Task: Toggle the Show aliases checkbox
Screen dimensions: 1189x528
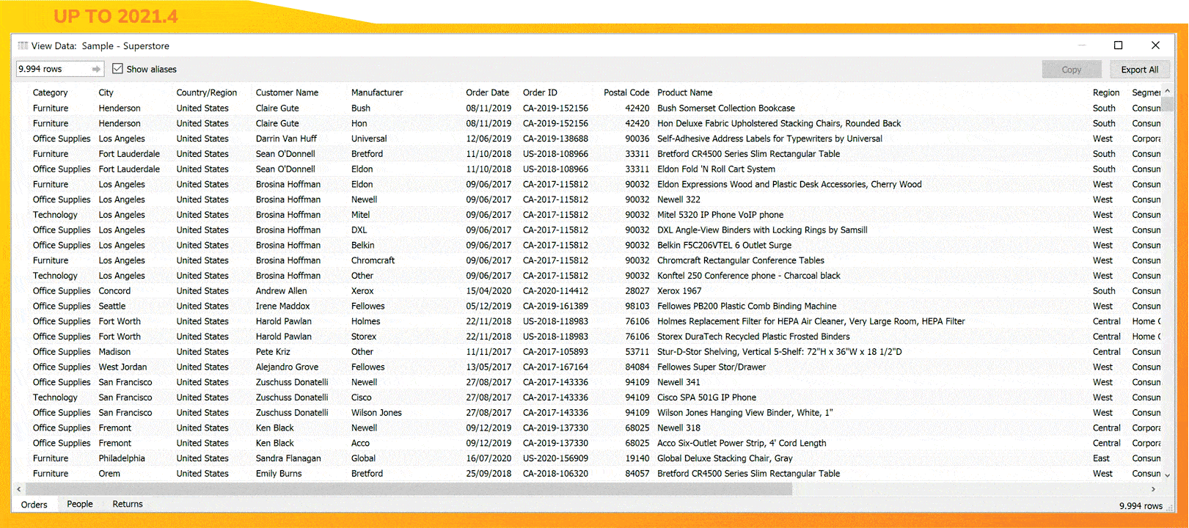Action: 117,69
